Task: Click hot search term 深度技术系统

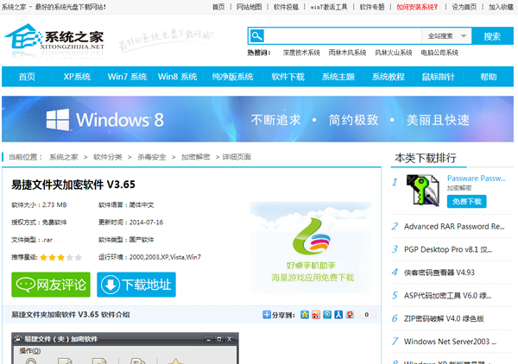Action: point(301,53)
